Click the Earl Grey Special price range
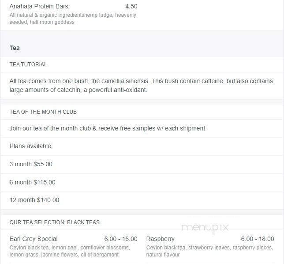This screenshot has height=264, width=284. [x=121, y=239]
